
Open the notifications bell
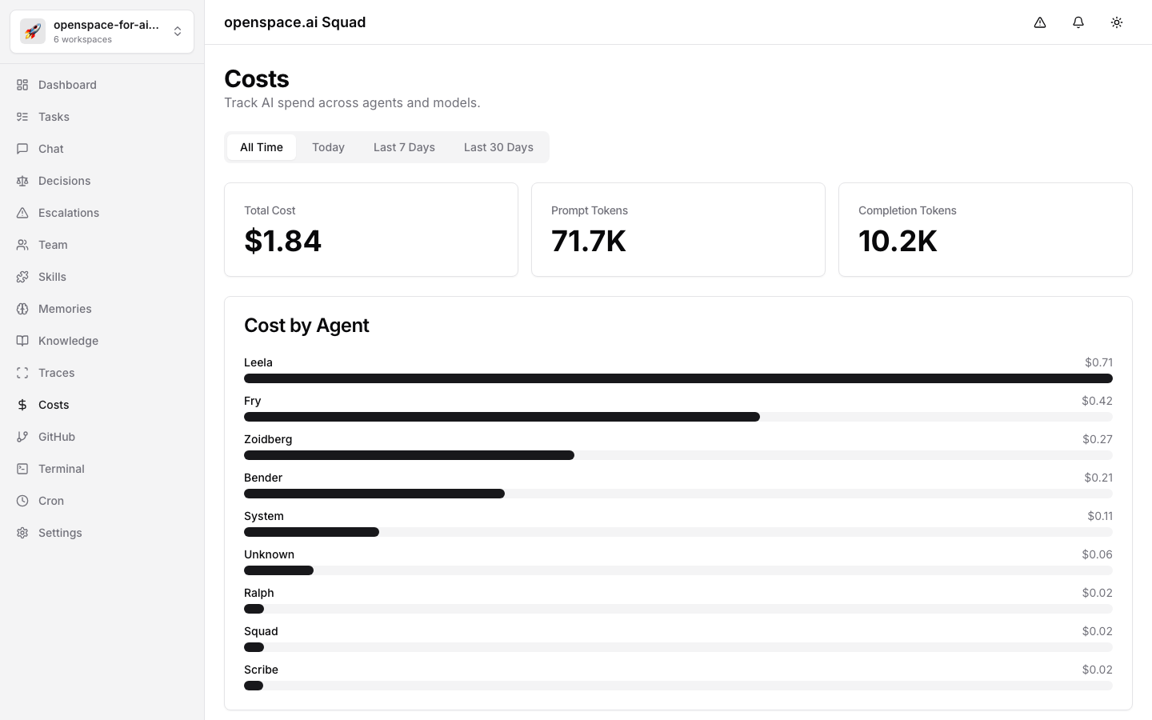tap(1078, 22)
